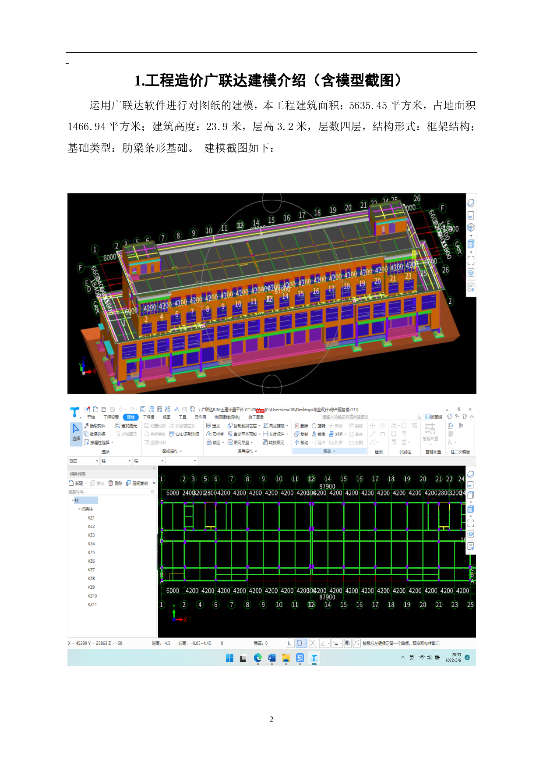This screenshot has height=769, width=543.
Task: Click the 2D view icon in lower viewport toolbar
Action: (x=470, y=485)
